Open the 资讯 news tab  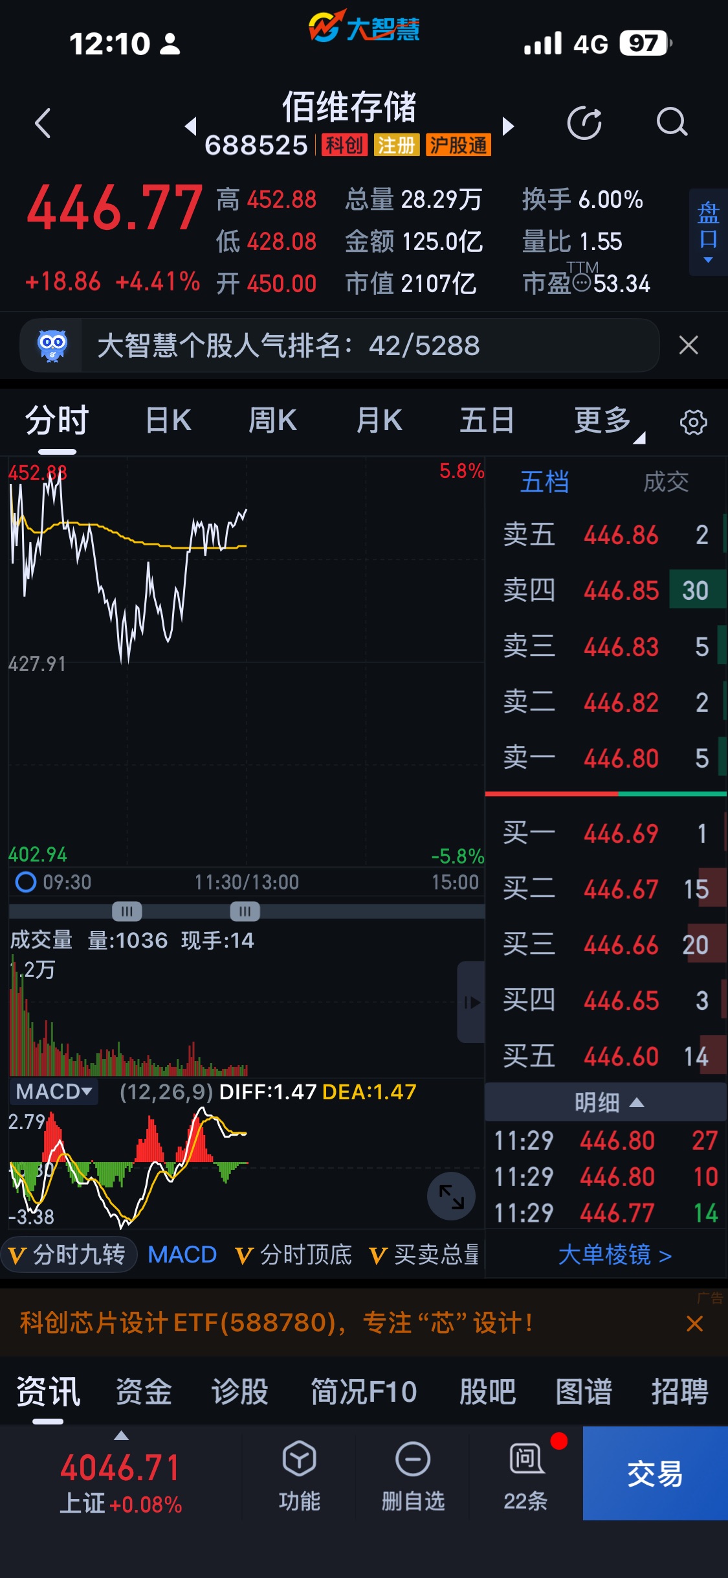point(48,1391)
